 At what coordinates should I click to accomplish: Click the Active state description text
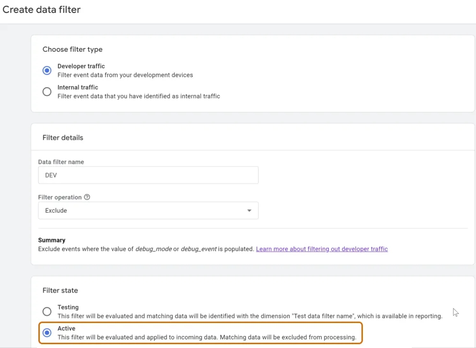click(207, 337)
